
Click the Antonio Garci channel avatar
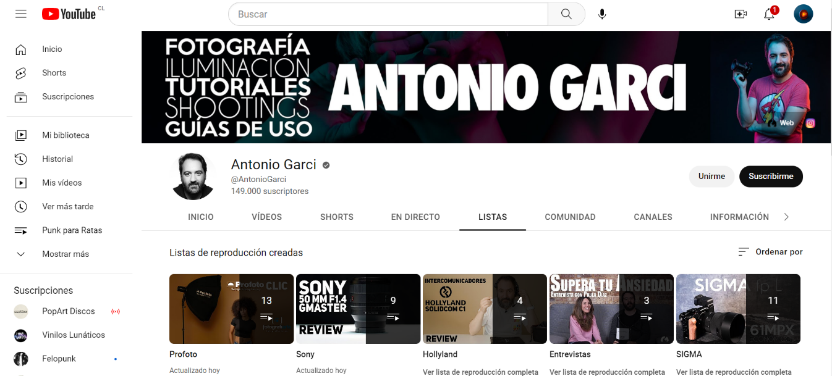(193, 177)
